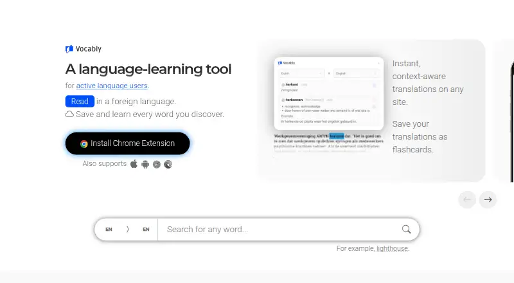Click the 'For example,' hint text

356,248
